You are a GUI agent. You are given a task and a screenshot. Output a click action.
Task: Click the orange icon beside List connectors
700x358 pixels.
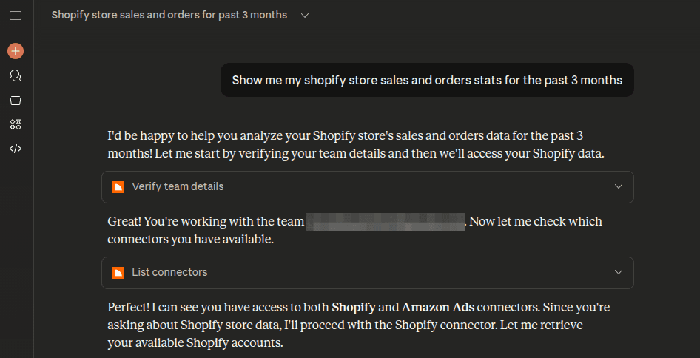(118, 273)
